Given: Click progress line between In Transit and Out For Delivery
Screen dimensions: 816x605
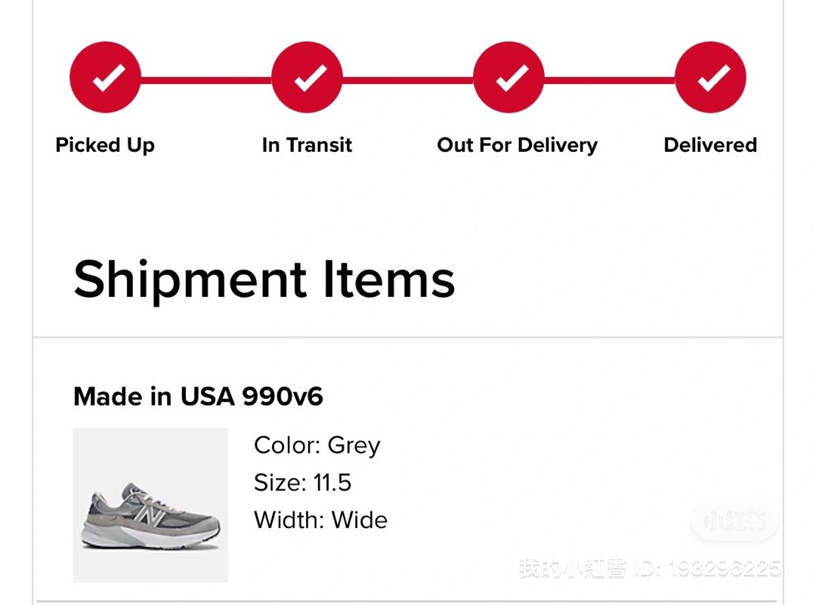Looking at the screenshot, I should 408,80.
